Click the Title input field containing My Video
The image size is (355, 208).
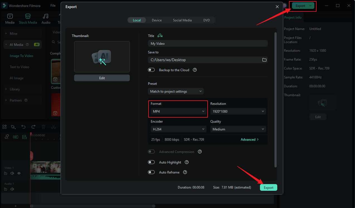tap(208, 43)
